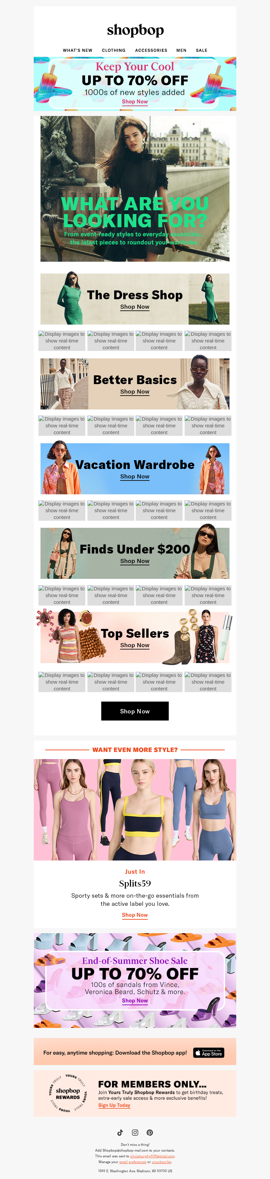Screen dimensions: 270x1179
Task: Select the MEN navigation item
Action: 181,50
